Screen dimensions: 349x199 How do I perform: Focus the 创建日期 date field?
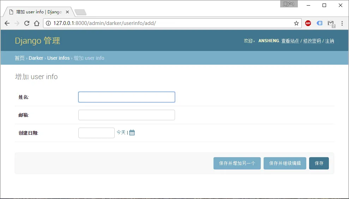pyautogui.click(x=96, y=133)
